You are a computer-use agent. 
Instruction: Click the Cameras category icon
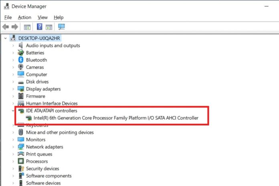pyautogui.click(x=21, y=67)
